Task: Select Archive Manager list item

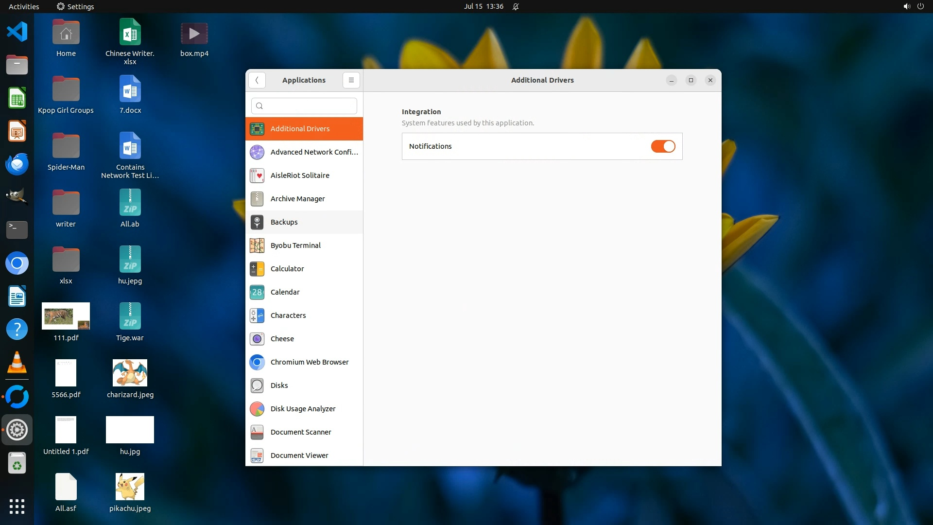Action: pyautogui.click(x=298, y=199)
